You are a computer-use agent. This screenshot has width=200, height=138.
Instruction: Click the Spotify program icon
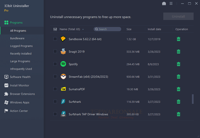(63, 64)
